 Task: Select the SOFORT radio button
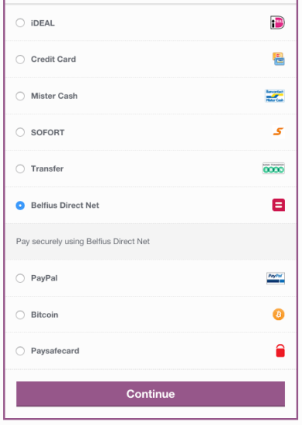click(x=20, y=132)
